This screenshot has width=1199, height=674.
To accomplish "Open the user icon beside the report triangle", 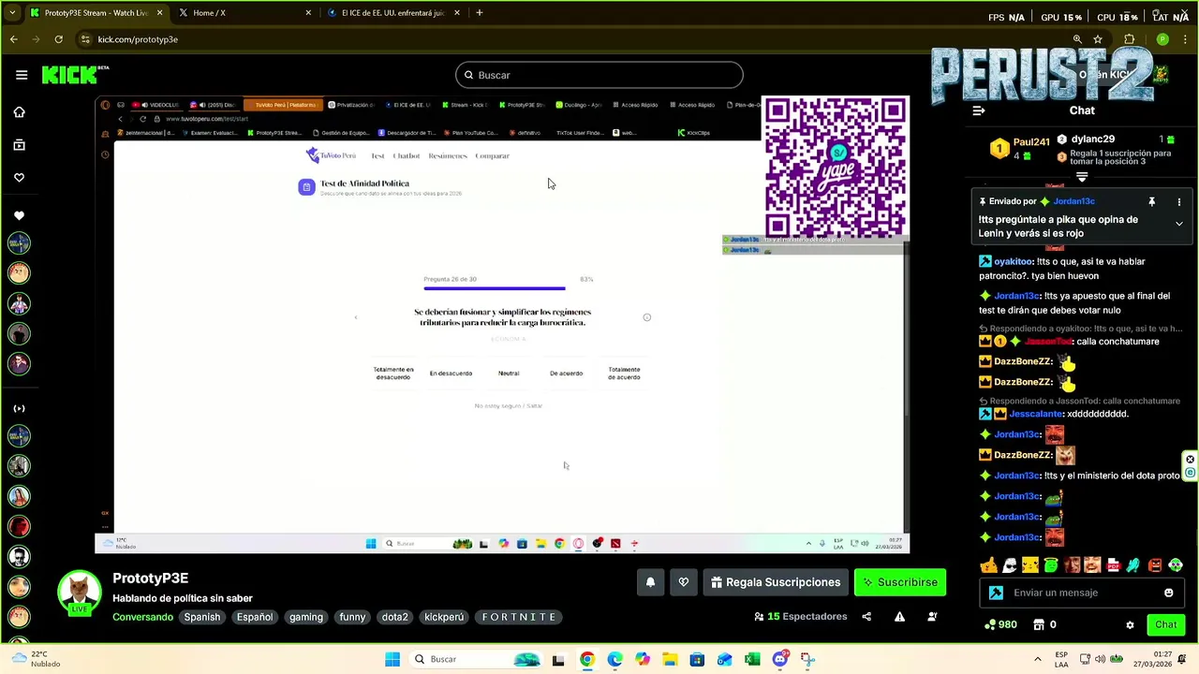I will [x=932, y=617].
